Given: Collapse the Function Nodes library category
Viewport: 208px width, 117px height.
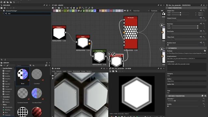Looking at the screenshot, I should click(1, 68).
